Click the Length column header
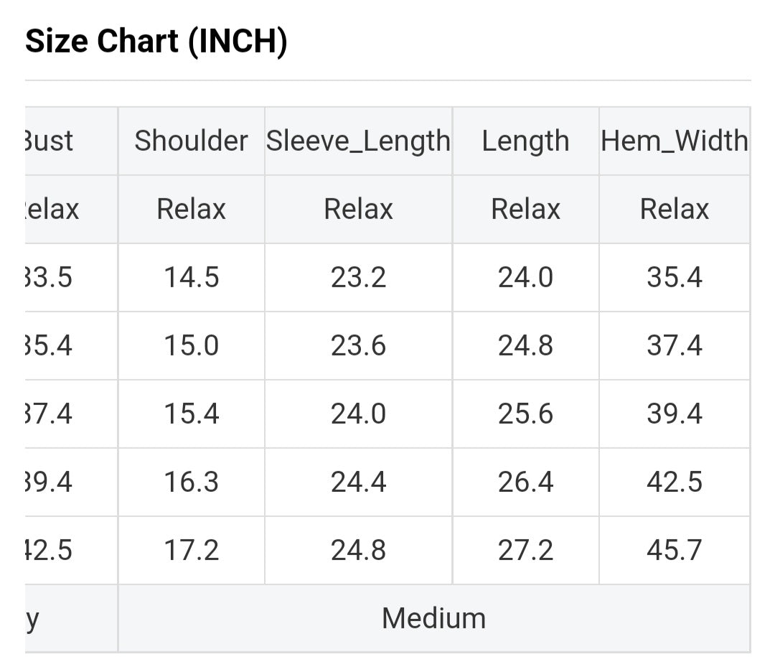 (x=525, y=141)
